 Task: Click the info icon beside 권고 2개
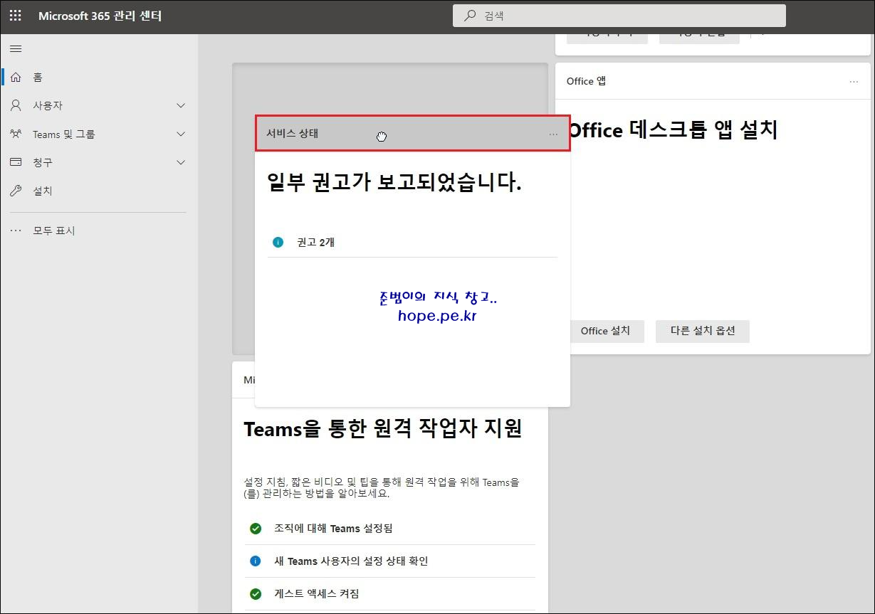278,243
